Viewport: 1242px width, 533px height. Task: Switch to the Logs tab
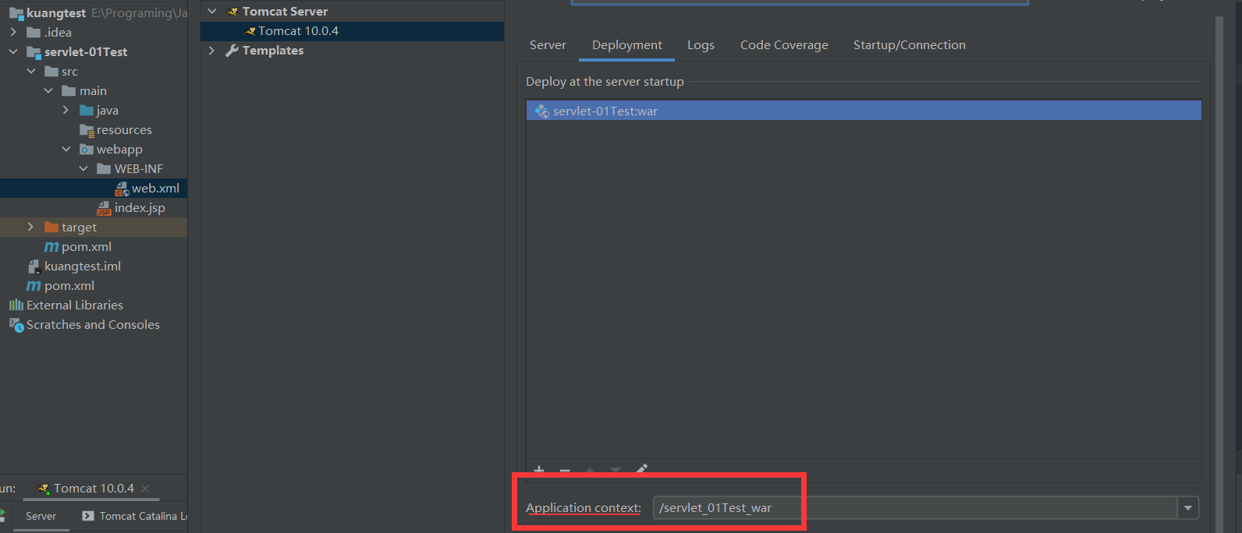click(701, 45)
